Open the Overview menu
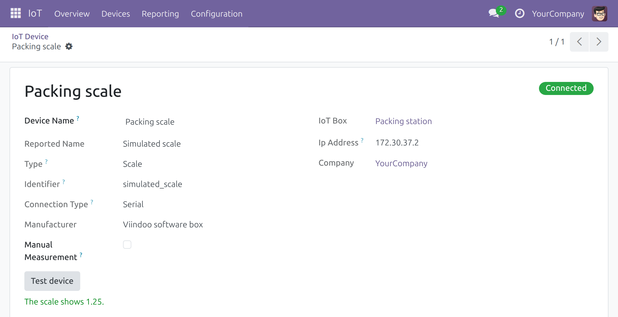The image size is (618, 317). (72, 14)
